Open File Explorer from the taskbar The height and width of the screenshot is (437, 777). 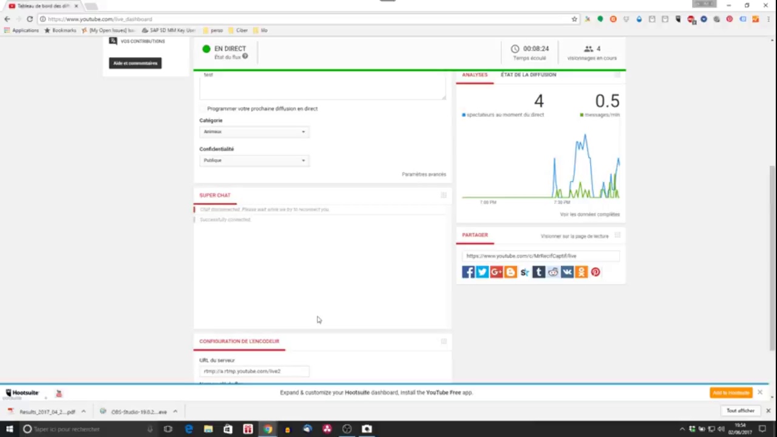208,429
